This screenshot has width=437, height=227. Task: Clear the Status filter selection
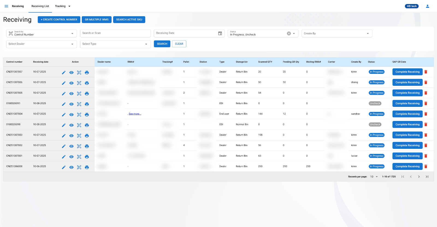[x=289, y=34]
